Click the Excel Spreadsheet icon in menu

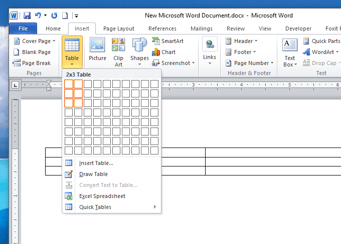[69, 196]
